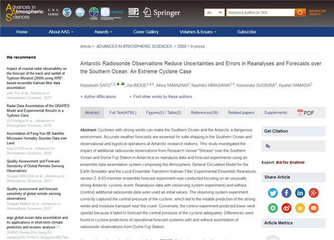The image size is (334, 240).
Task: Open Supplements tab
Action: pyautogui.click(x=276, y=112)
